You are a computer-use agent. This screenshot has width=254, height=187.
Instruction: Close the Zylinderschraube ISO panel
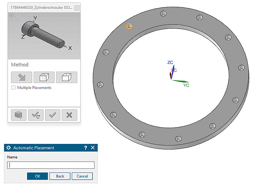coord(77,8)
